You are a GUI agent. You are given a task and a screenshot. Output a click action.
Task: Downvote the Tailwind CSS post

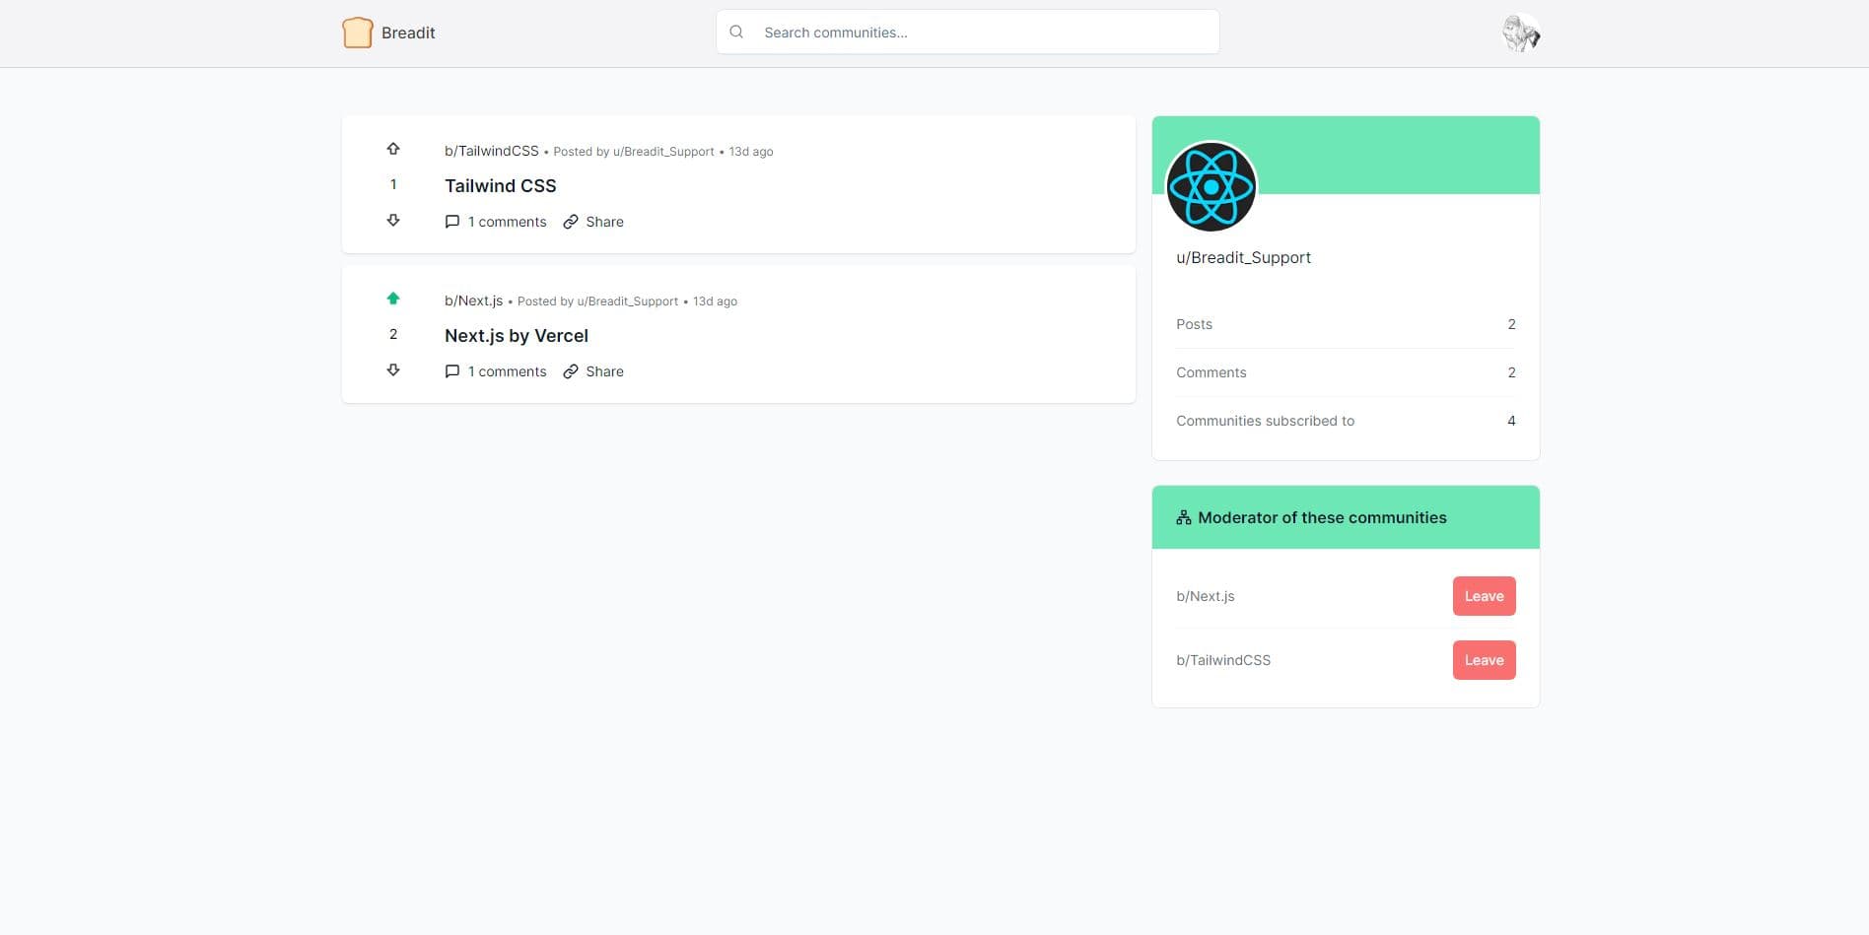coord(393,220)
